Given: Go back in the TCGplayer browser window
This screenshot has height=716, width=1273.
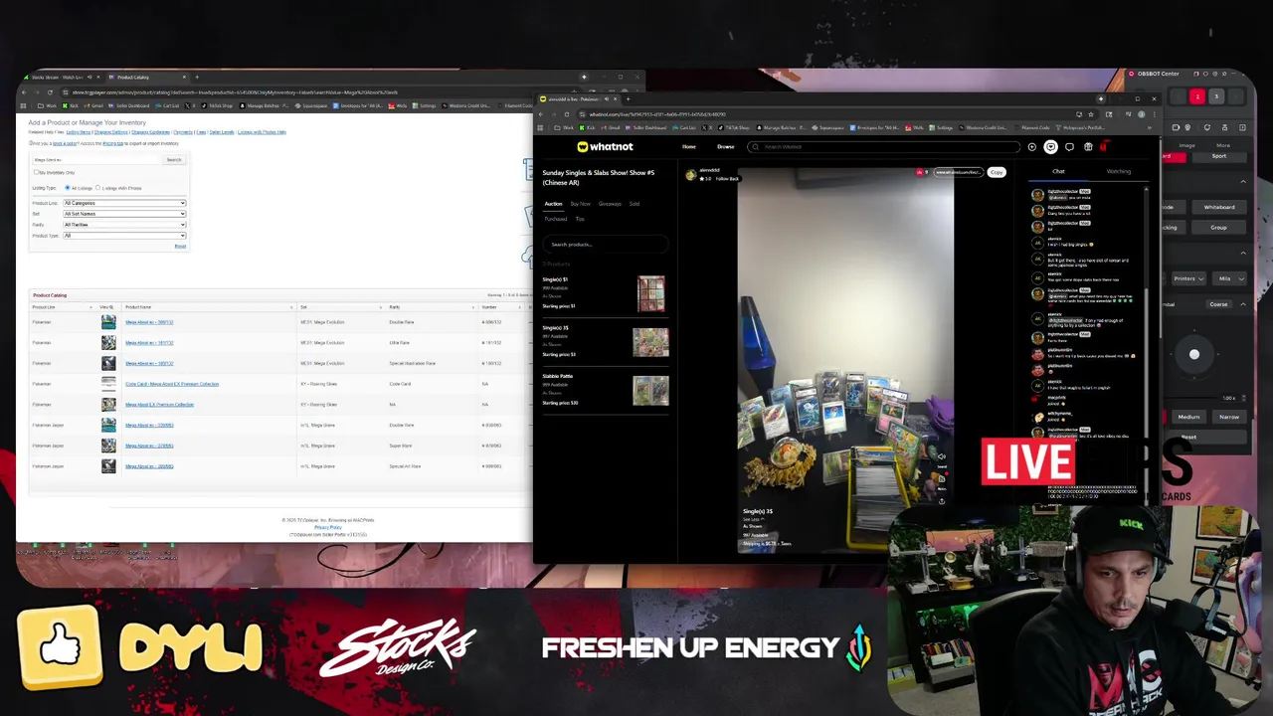Looking at the screenshot, I should [x=24, y=92].
